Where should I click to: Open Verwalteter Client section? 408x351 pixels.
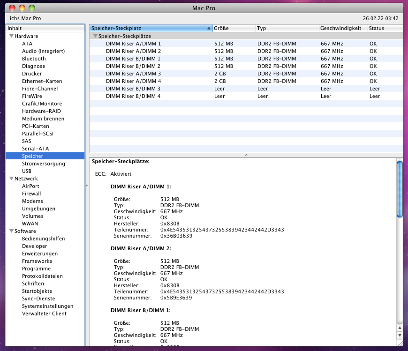[44, 314]
